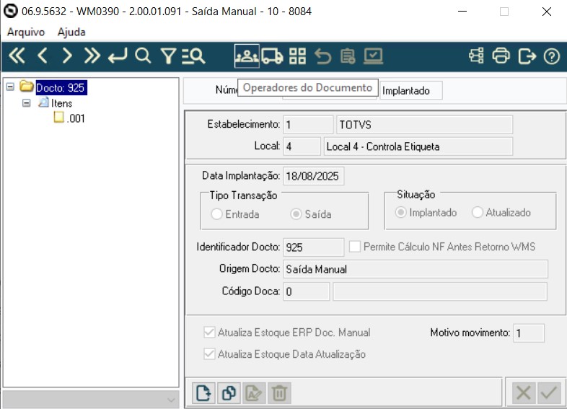Open the list search (detailed query) icon
The height and width of the screenshot is (409, 567).
click(193, 56)
